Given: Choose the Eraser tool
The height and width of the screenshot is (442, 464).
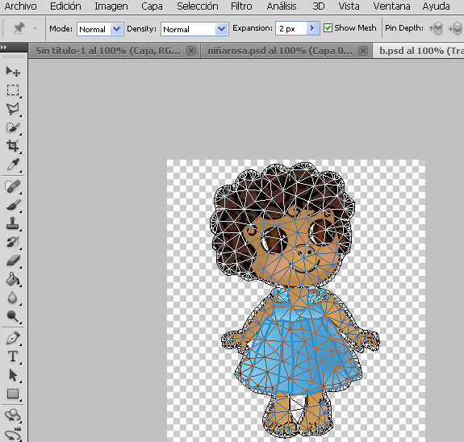Looking at the screenshot, I should click(x=13, y=261).
